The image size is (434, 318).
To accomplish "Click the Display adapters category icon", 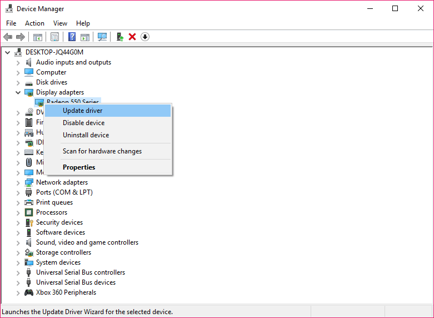I will tap(29, 92).
